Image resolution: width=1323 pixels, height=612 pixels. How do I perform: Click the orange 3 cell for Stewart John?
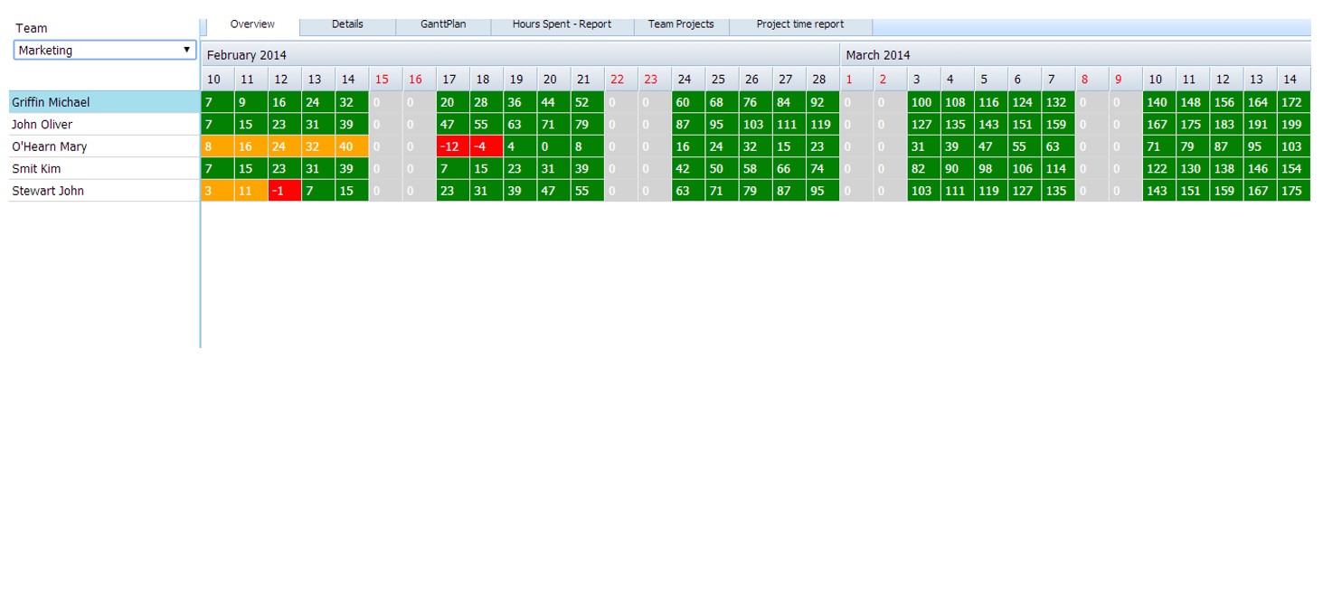click(218, 191)
